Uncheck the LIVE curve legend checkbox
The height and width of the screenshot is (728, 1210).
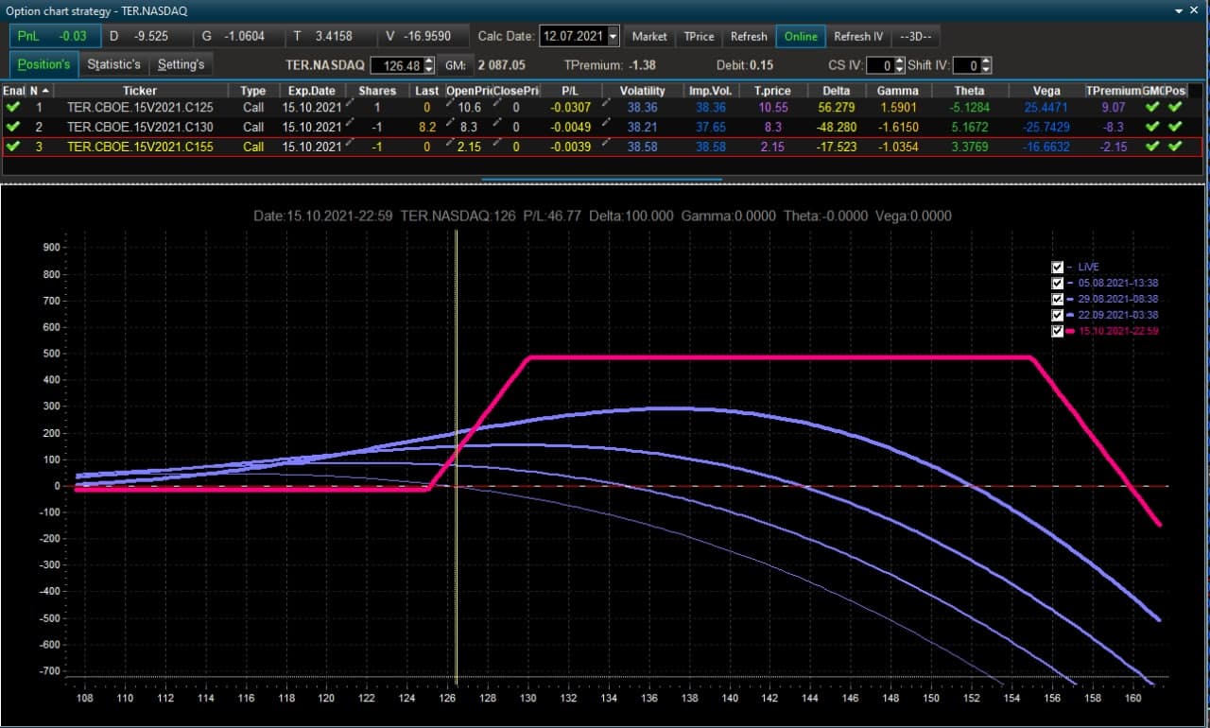point(1058,268)
